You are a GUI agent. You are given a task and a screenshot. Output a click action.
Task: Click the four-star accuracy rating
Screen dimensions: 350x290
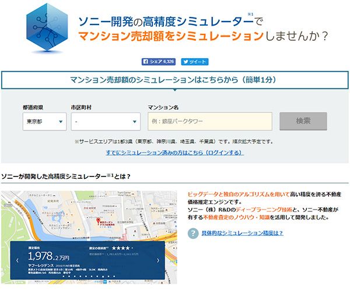pyautogui.click(x=122, y=248)
